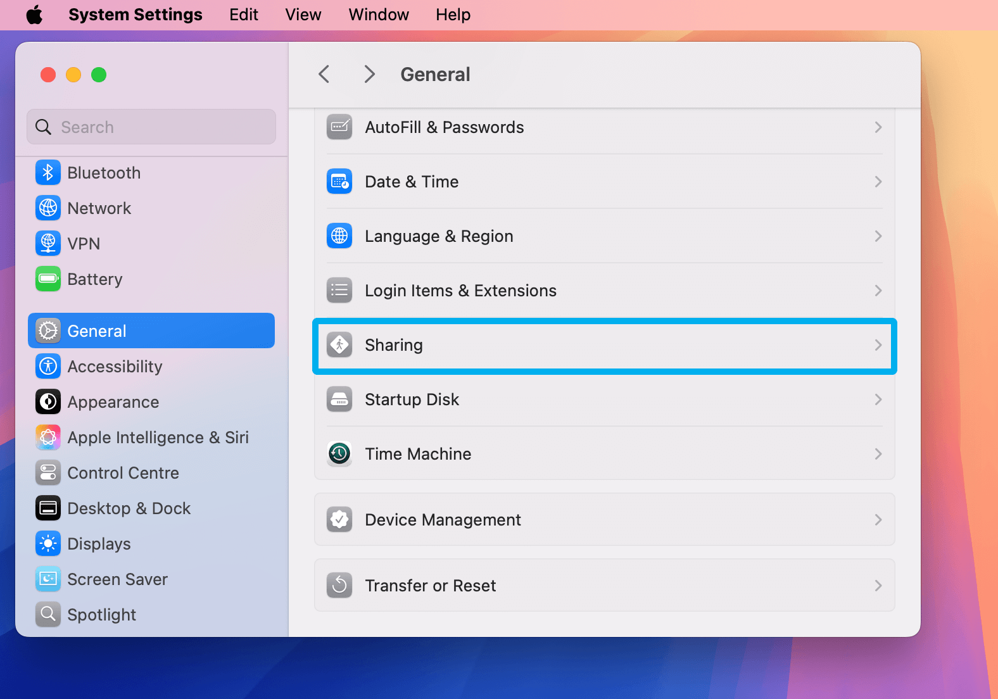This screenshot has height=699, width=998.
Task: Open the Transfer or Reset label text
Action: click(x=431, y=586)
